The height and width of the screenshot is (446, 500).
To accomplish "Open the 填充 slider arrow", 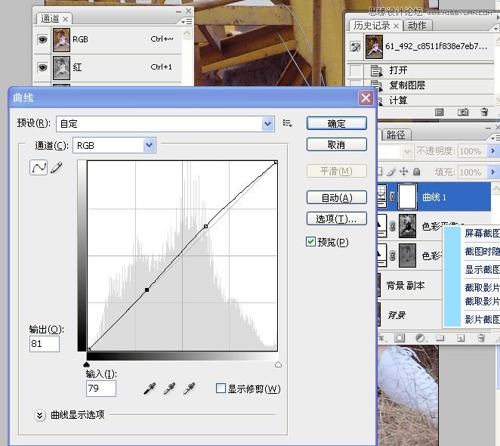I will coord(492,172).
